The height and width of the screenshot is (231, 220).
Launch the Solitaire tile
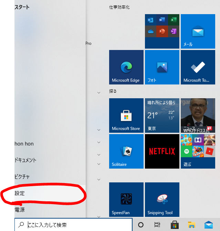pos(126,151)
